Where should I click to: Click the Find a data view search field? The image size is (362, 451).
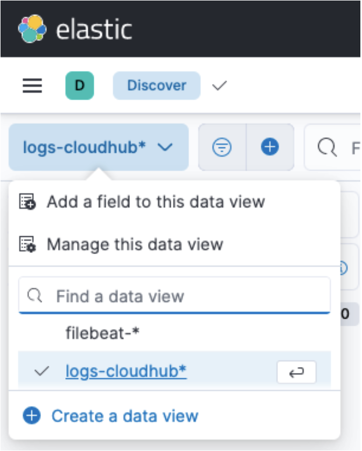[x=162, y=294]
